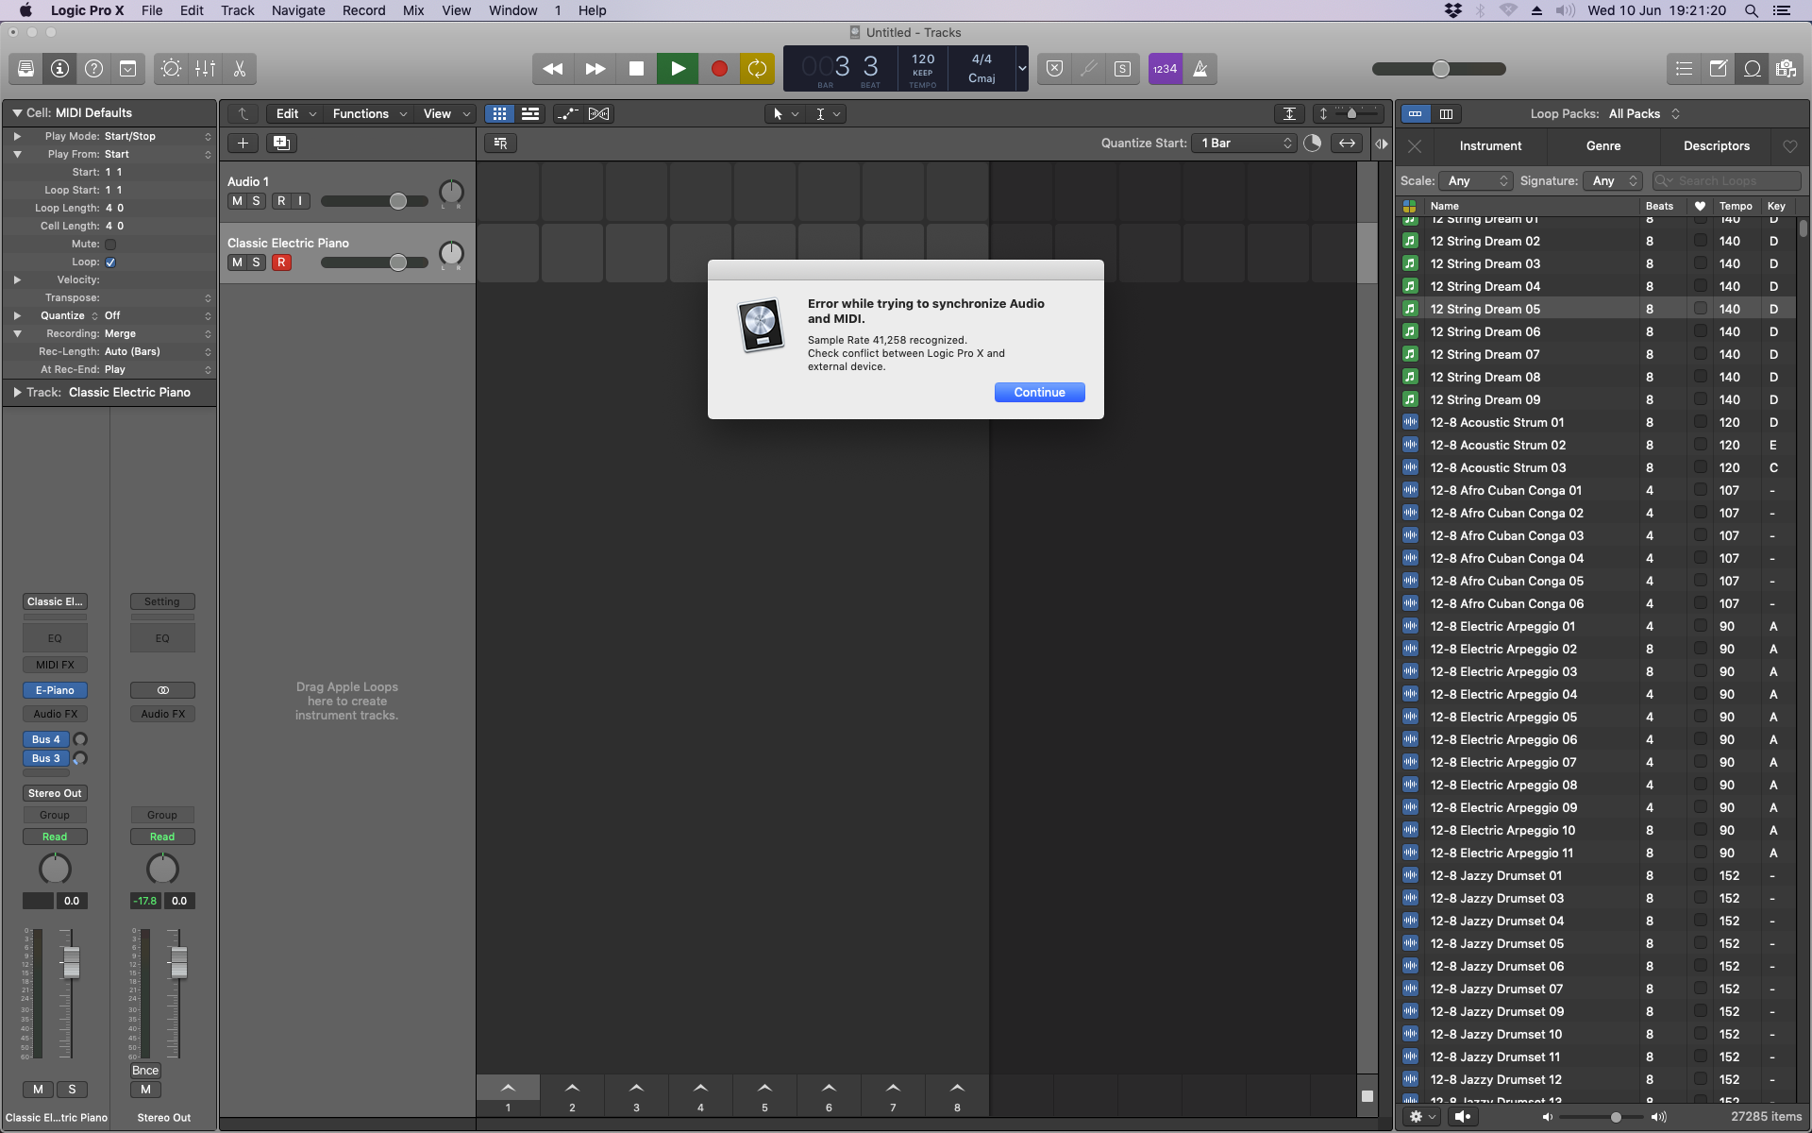Open the Dropbox menu bar icon
The height and width of the screenshot is (1133, 1812).
click(x=1453, y=10)
